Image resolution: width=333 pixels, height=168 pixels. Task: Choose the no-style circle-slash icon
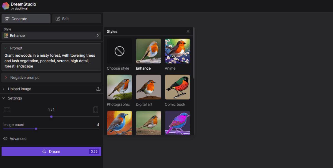click(x=119, y=51)
